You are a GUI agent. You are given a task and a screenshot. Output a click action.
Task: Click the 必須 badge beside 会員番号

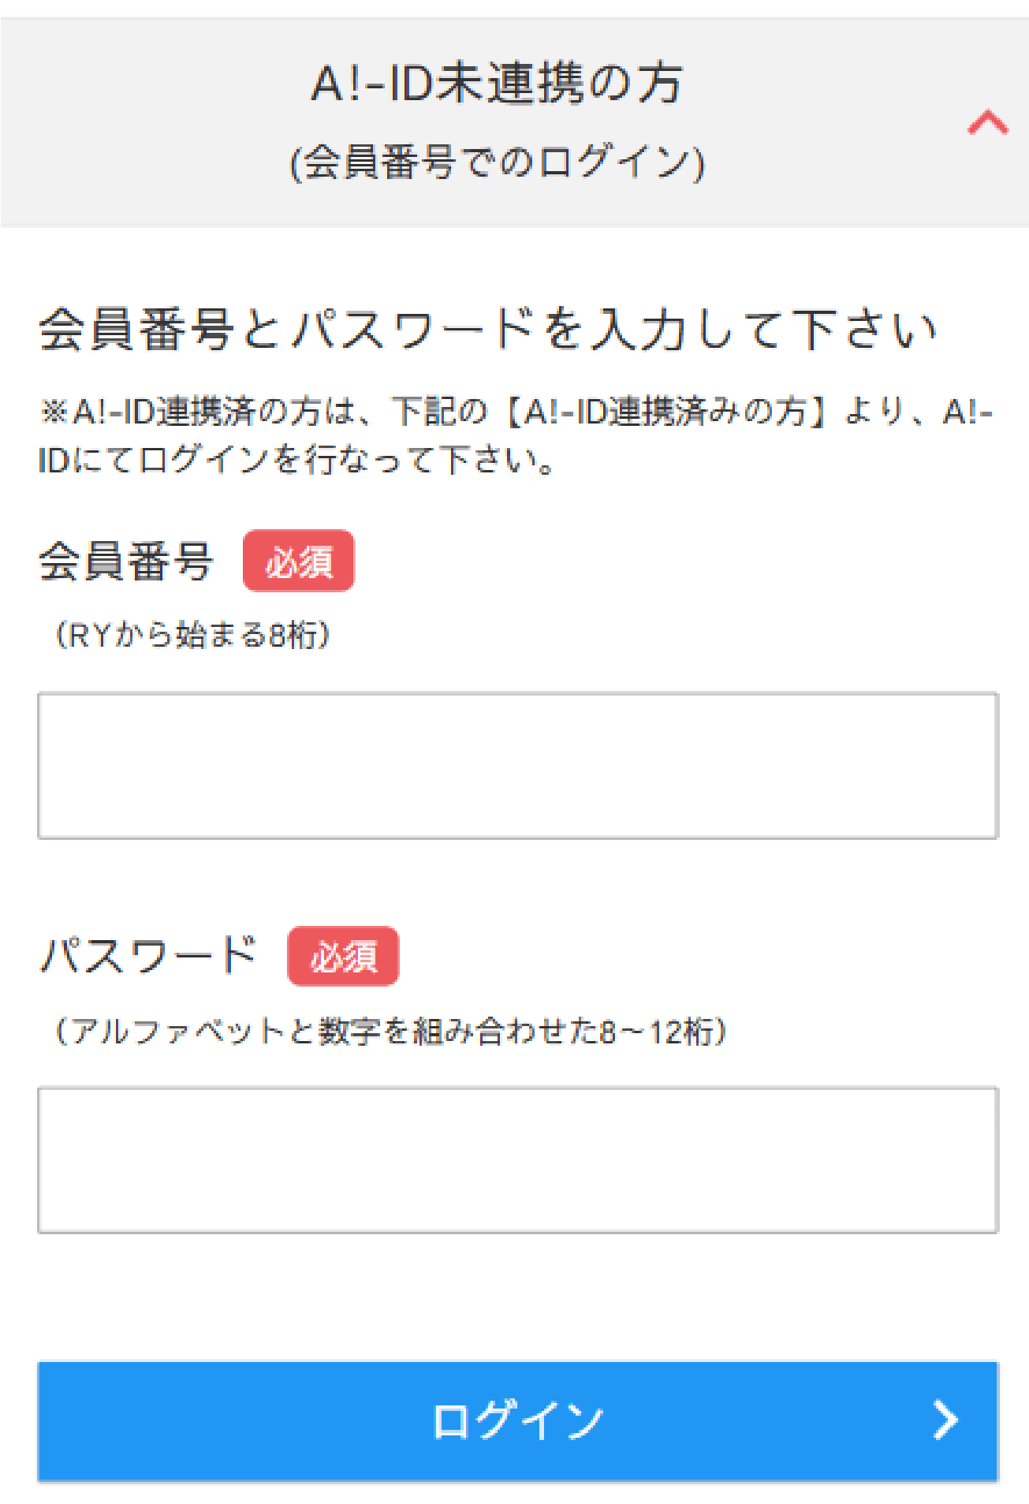point(298,561)
